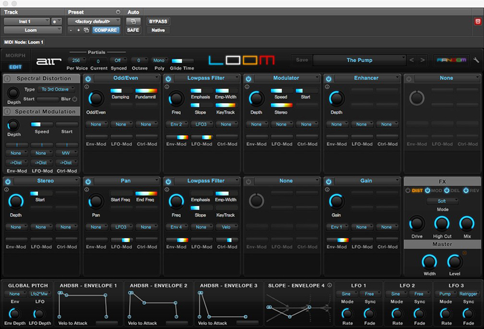
Task: Adjust the Global Pitch Env Depth knob
Action: pyautogui.click(x=15, y=314)
